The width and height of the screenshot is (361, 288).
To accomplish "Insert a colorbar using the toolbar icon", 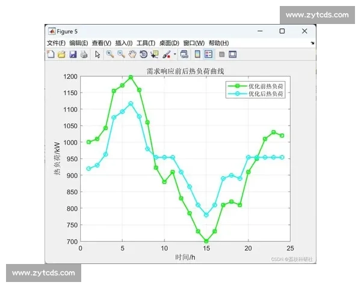I will tap(197, 54).
